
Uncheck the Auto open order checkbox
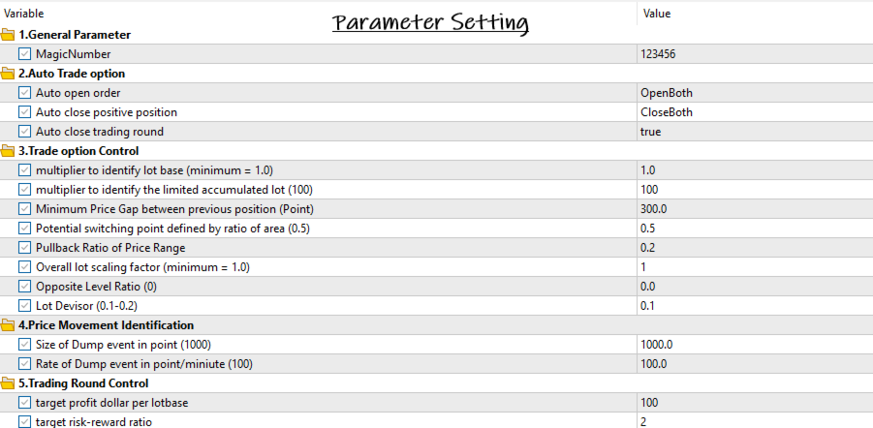coord(24,93)
